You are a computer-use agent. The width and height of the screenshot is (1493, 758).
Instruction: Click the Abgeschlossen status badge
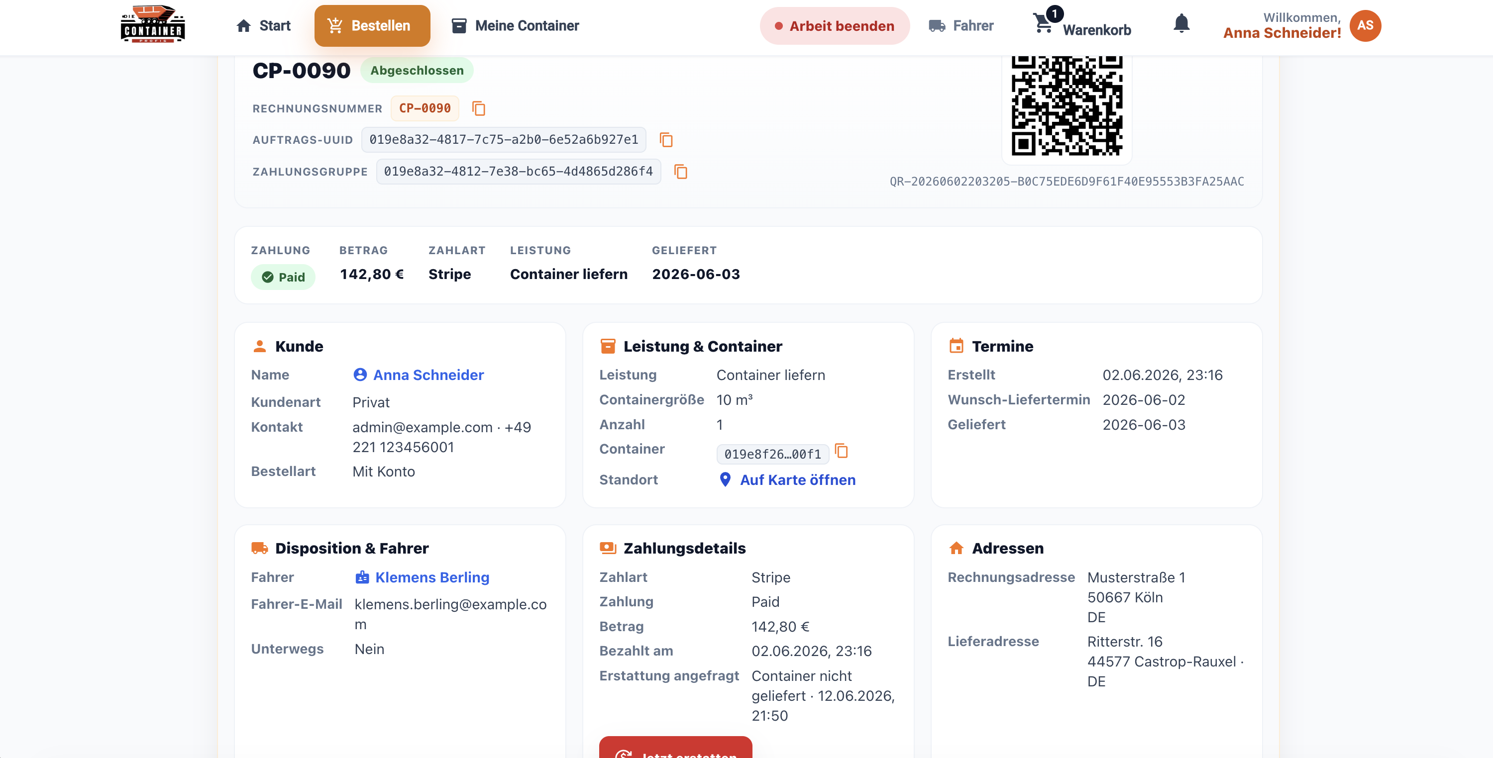(x=417, y=70)
